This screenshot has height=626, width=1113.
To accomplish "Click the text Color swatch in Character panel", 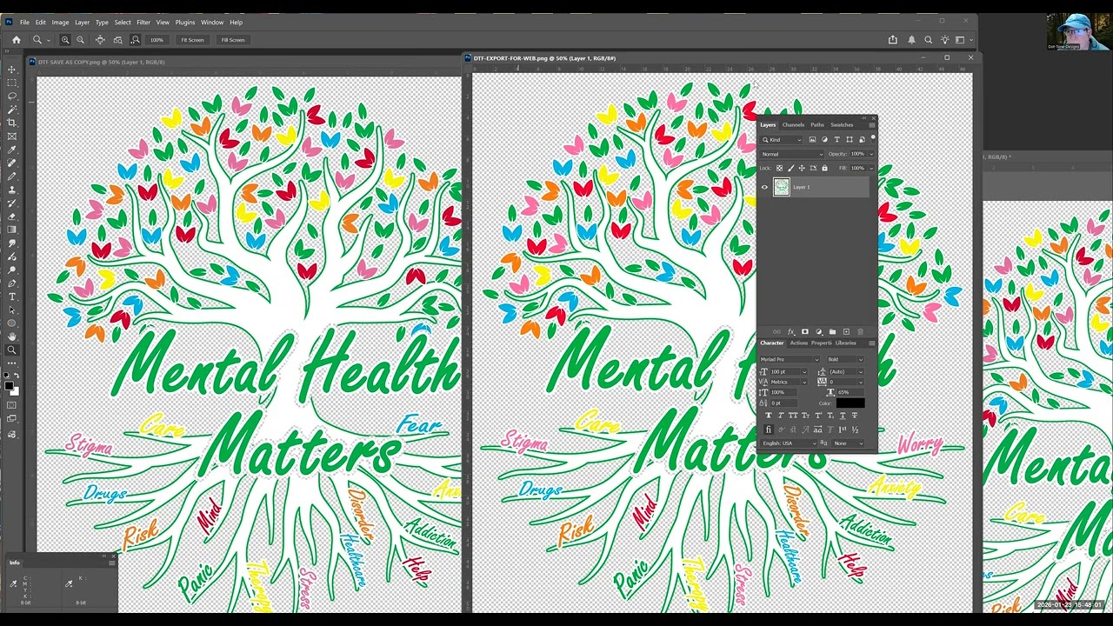I will pyautogui.click(x=850, y=403).
